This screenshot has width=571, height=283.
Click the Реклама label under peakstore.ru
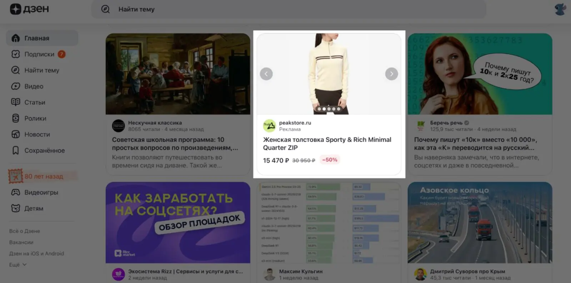(x=290, y=129)
